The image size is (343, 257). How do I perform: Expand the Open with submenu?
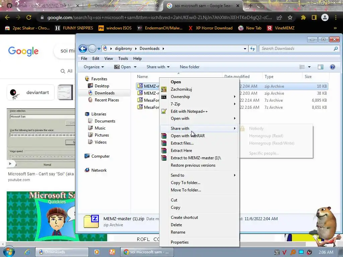[199, 118]
